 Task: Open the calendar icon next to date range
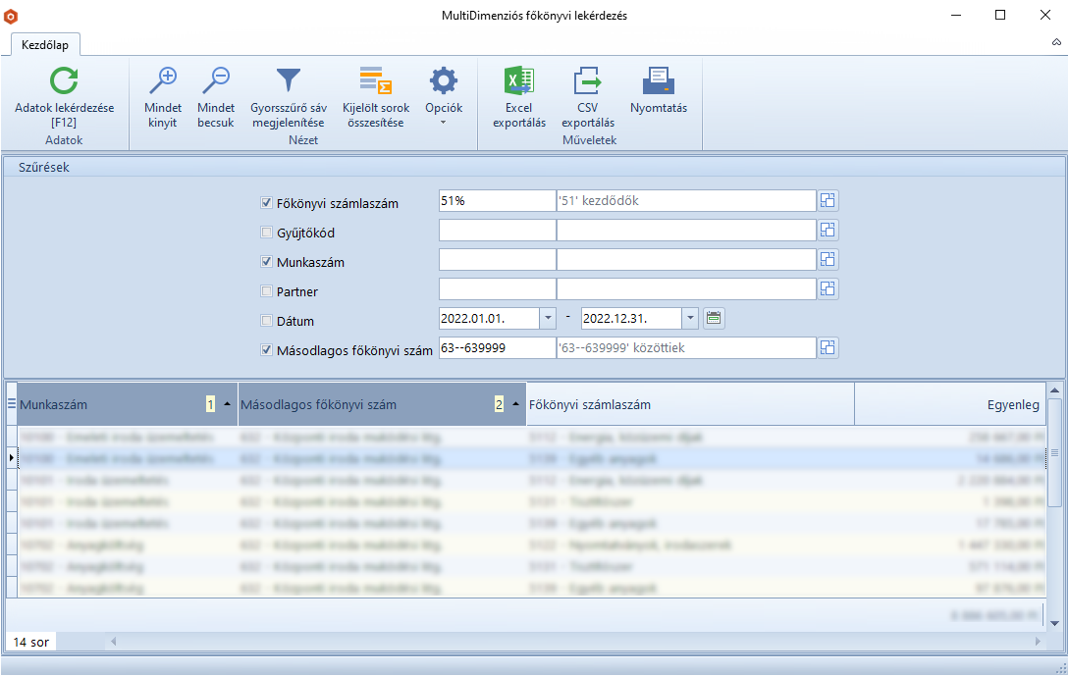(x=714, y=318)
